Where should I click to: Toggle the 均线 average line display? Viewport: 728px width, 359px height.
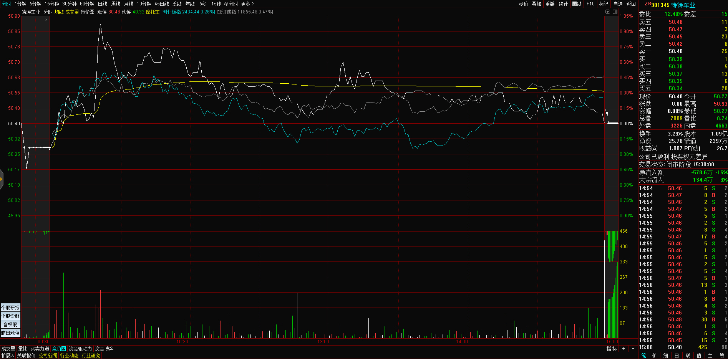coord(59,12)
